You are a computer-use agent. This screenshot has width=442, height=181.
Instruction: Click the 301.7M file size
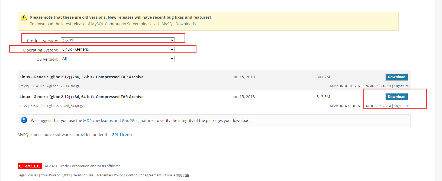pyautogui.click(x=323, y=77)
